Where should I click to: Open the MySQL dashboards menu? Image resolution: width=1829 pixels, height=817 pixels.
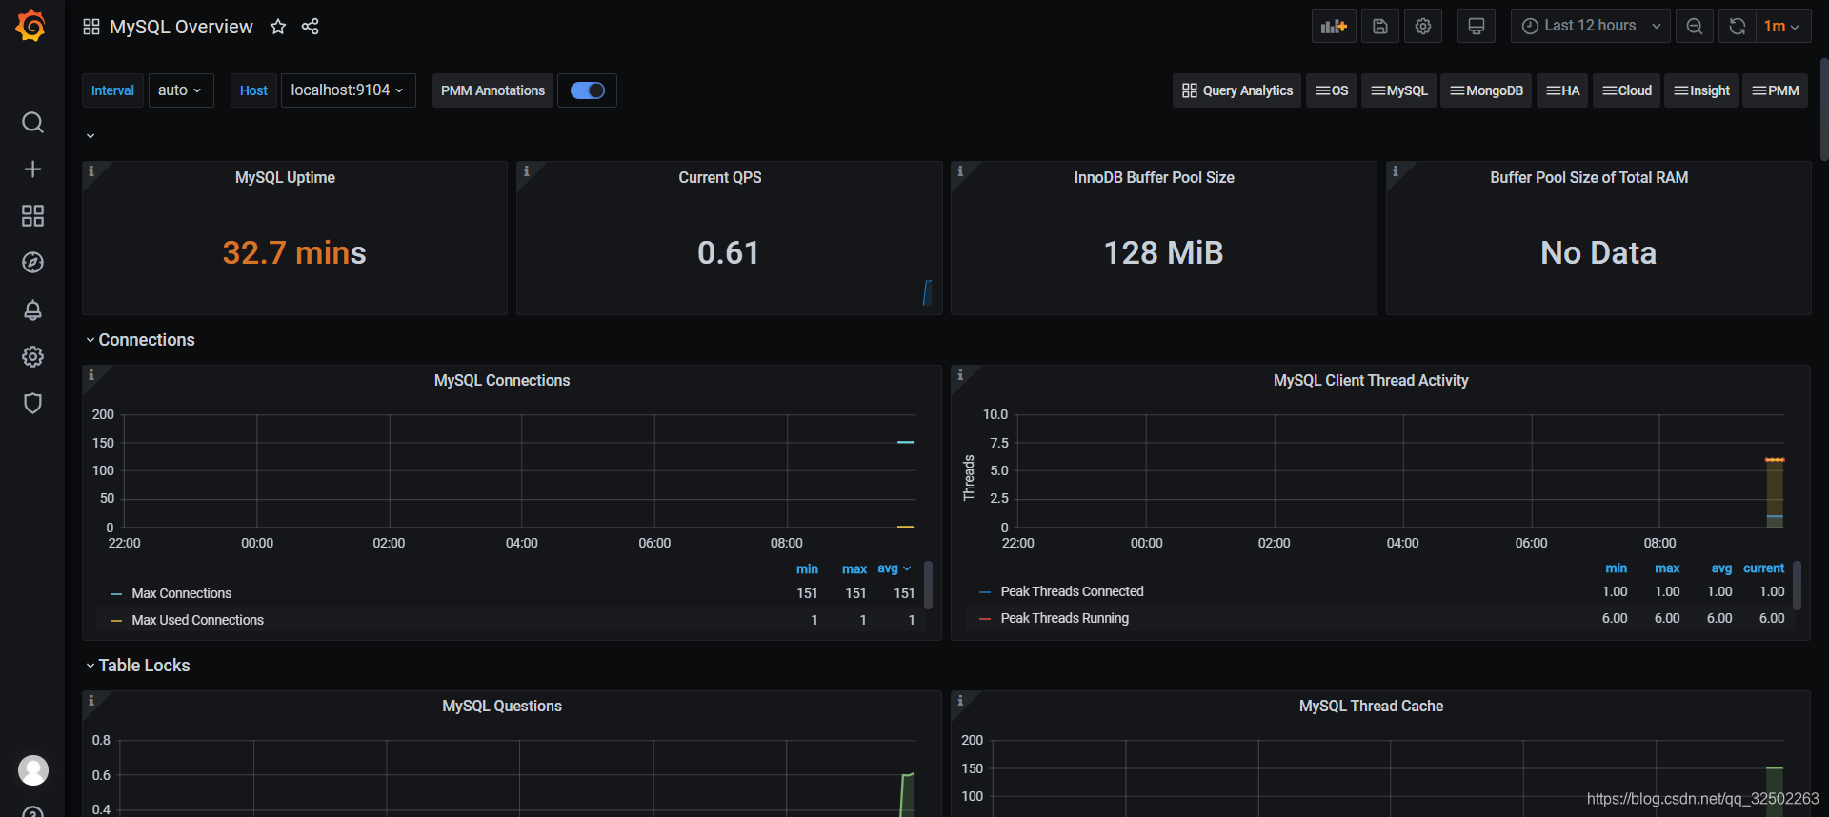pyautogui.click(x=1398, y=90)
